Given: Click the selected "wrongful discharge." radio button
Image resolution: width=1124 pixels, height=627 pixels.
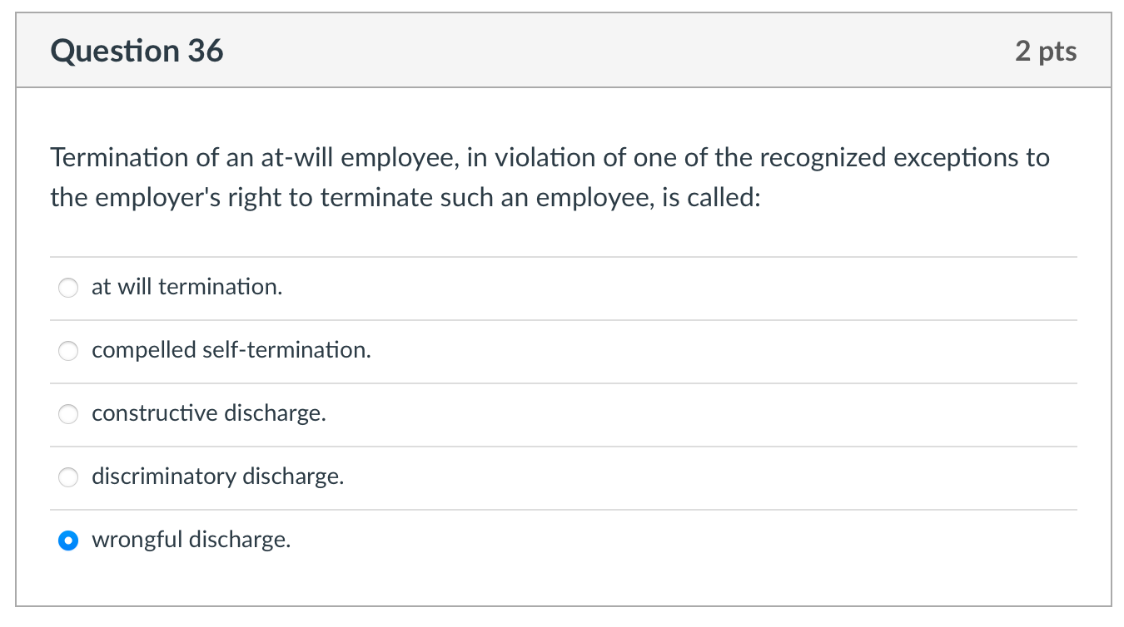Looking at the screenshot, I should click(x=68, y=541).
